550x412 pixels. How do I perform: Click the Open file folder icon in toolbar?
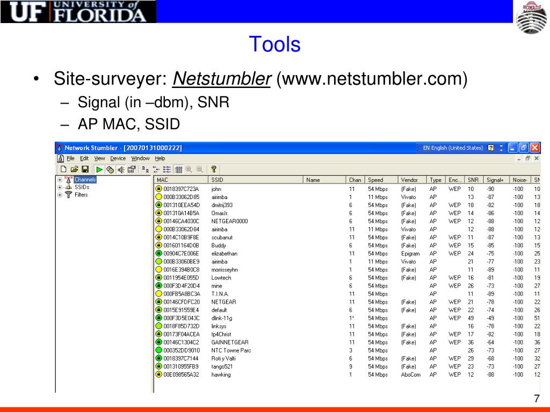coord(74,169)
